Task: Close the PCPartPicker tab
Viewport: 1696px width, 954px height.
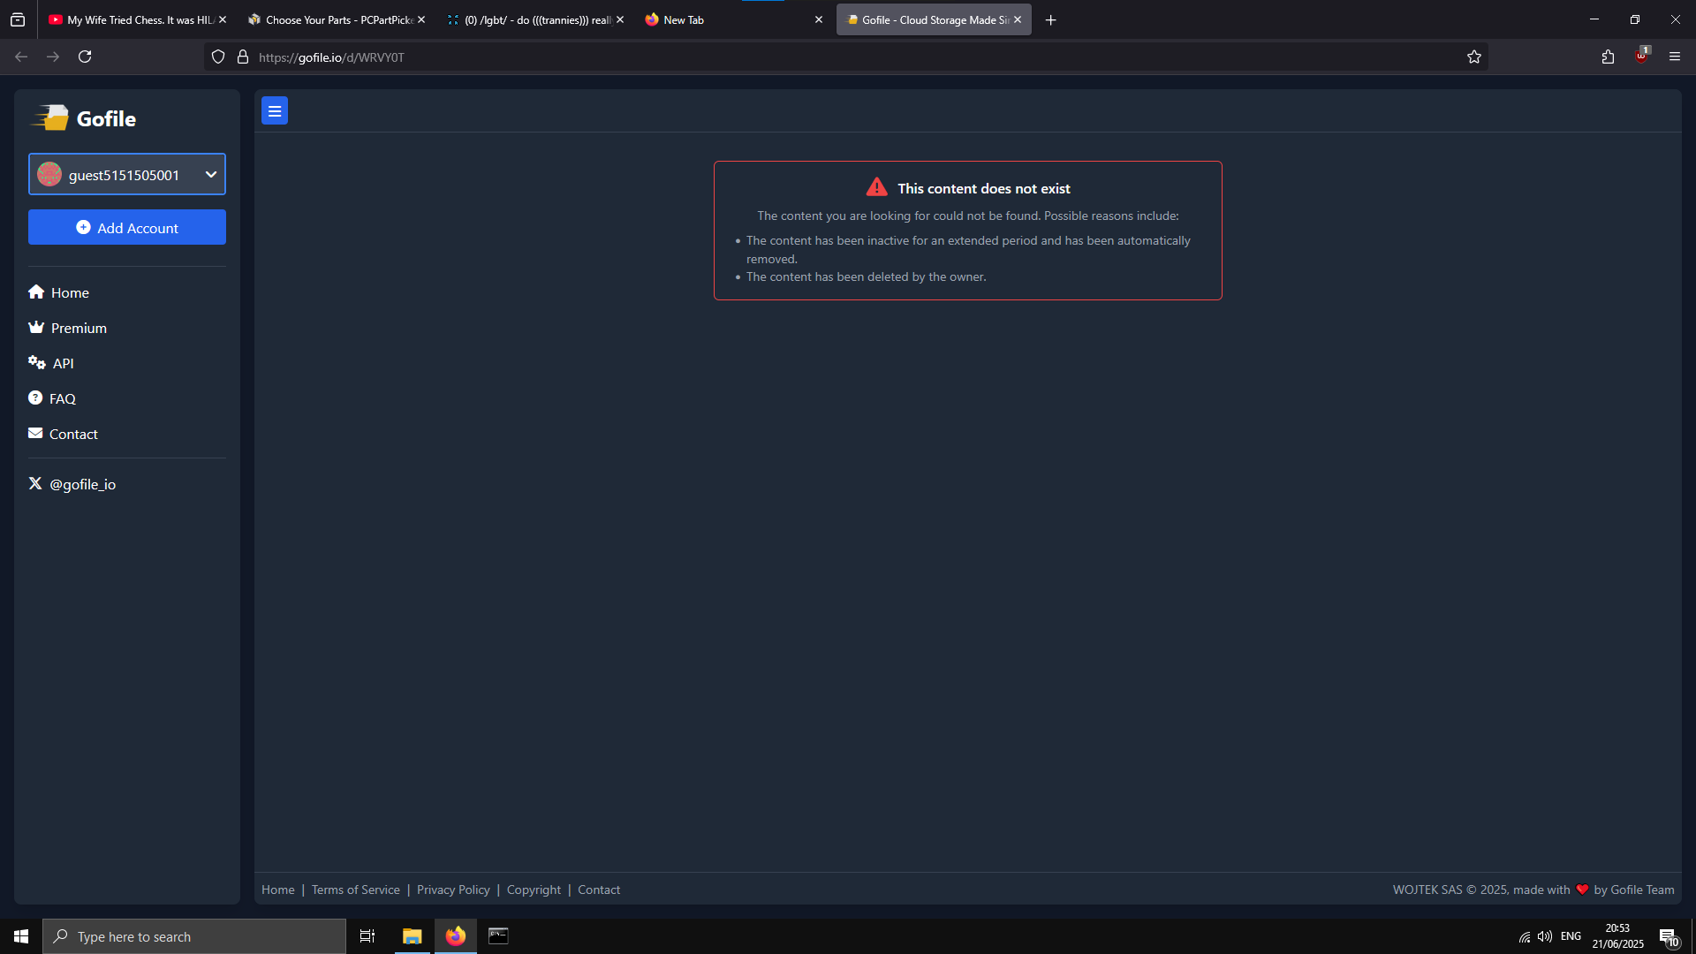Action: [x=421, y=19]
